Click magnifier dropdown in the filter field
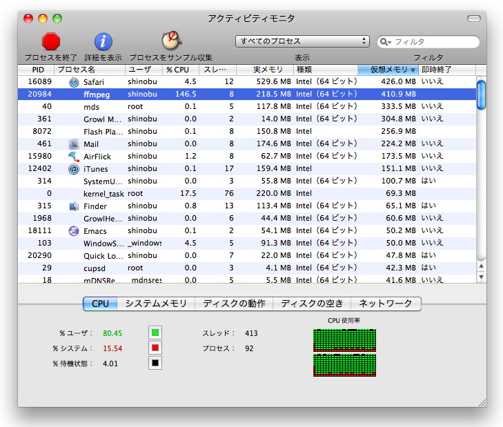Image resolution: width=503 pixels, height=427 pixels. 385,42
